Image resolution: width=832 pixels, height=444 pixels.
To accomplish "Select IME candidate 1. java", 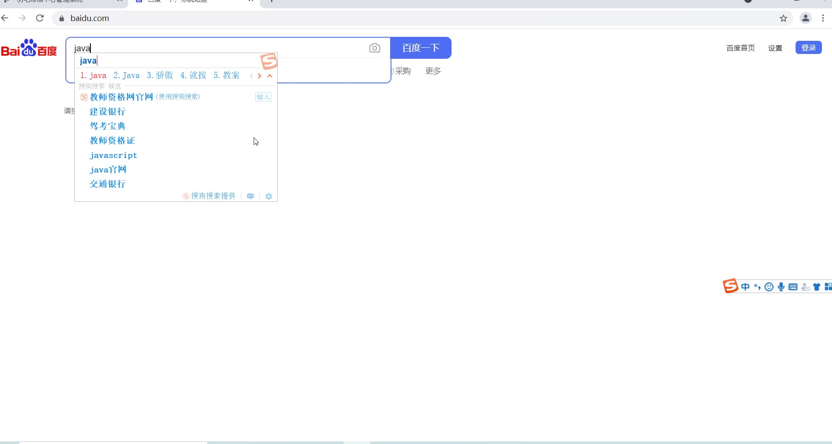I will tap(93, 75).
